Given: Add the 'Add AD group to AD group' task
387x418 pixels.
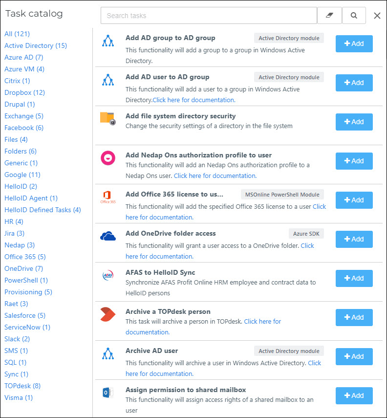Looking at the screenshot, I should (354, 44).
